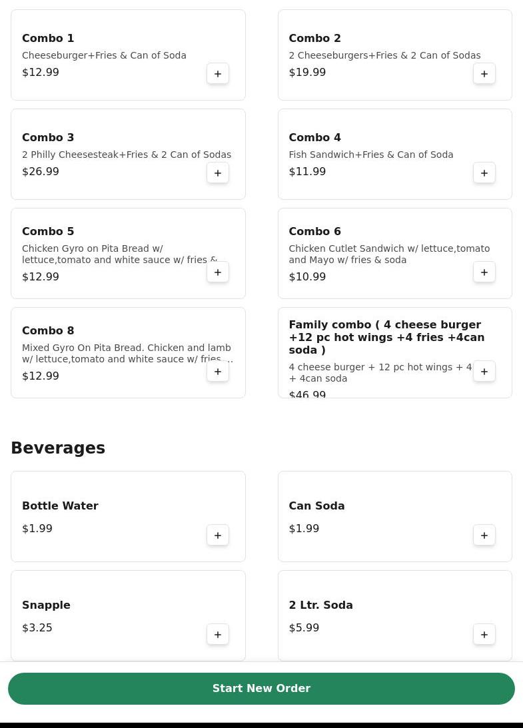Click the Beverages section heading
The width and height of the screenshot is (523, 728).
tap(58, 448)
